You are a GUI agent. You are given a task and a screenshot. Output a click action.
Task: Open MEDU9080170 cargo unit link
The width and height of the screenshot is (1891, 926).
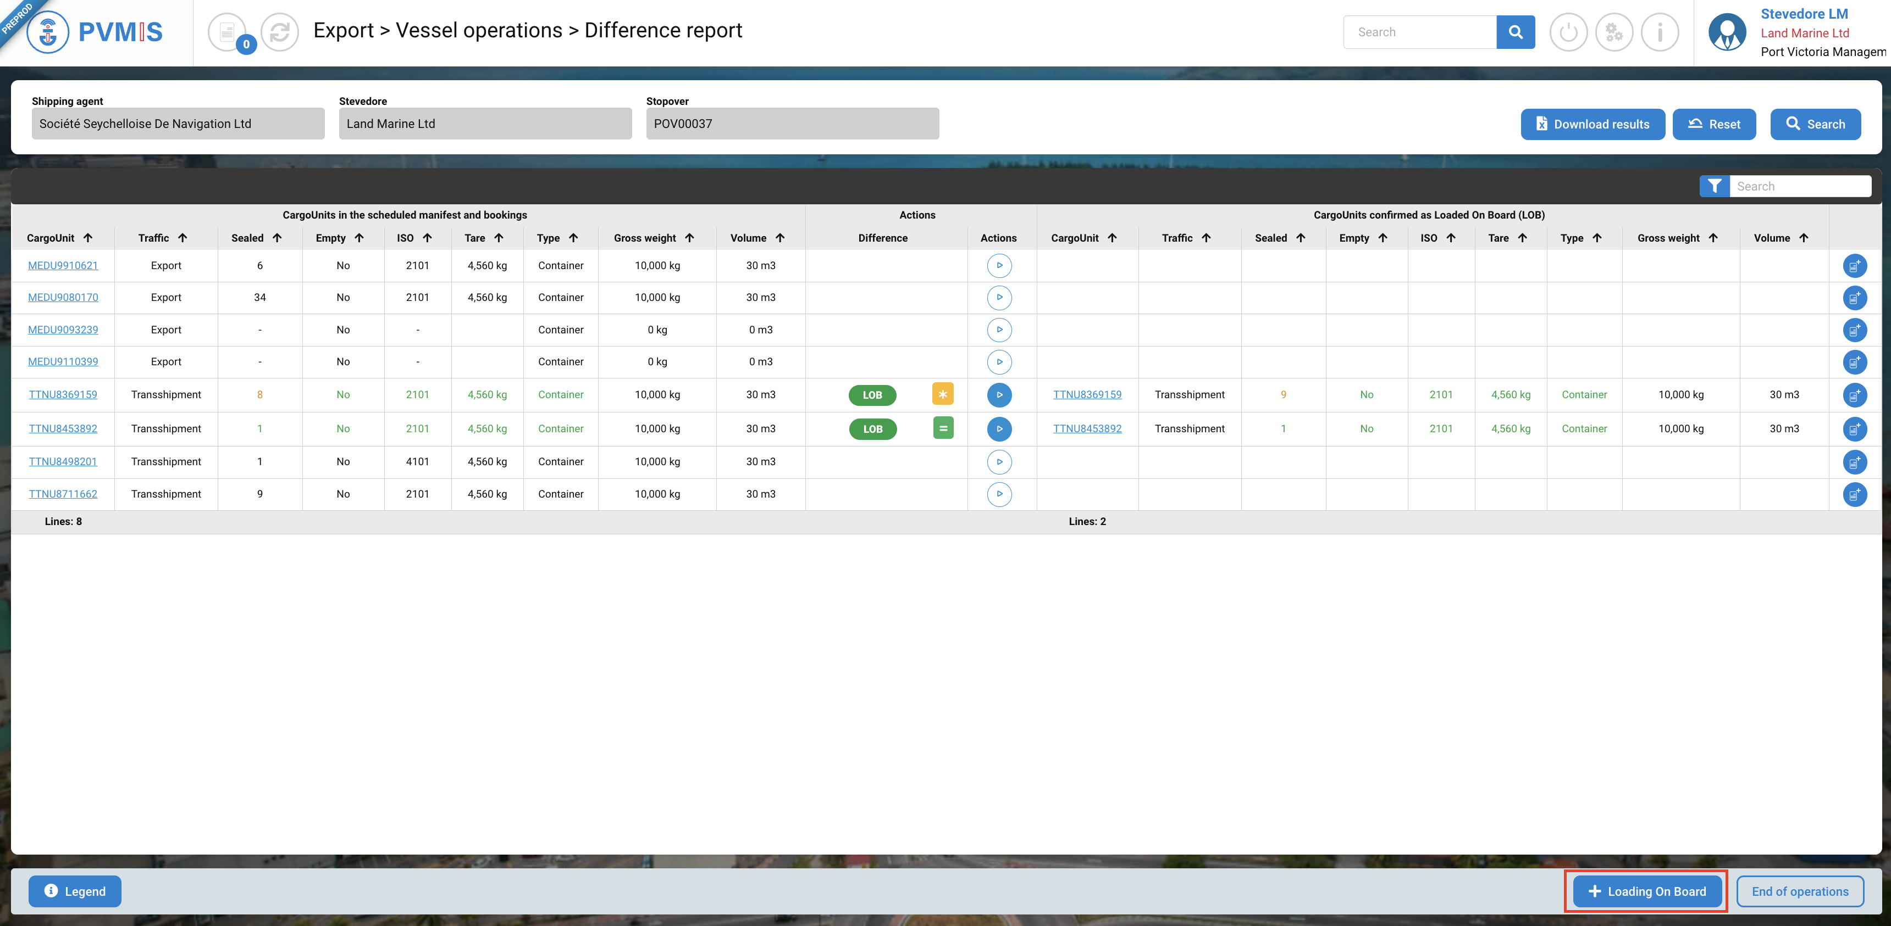63,298
